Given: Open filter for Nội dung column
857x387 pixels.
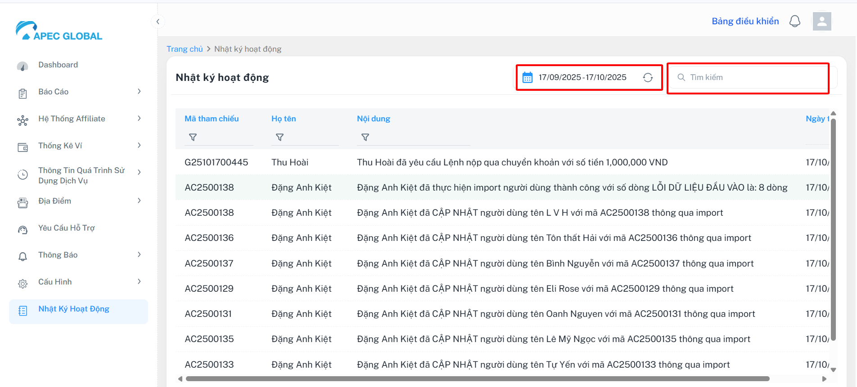Looking at the screenshot, I should [x=365, y=137].
